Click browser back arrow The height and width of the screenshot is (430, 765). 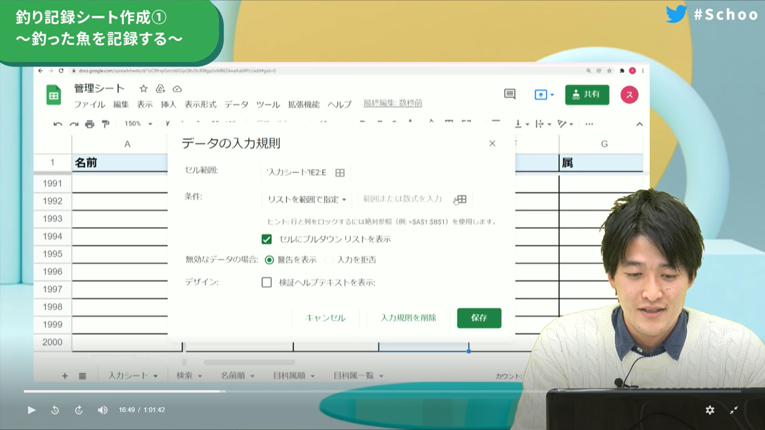[41, 70]
